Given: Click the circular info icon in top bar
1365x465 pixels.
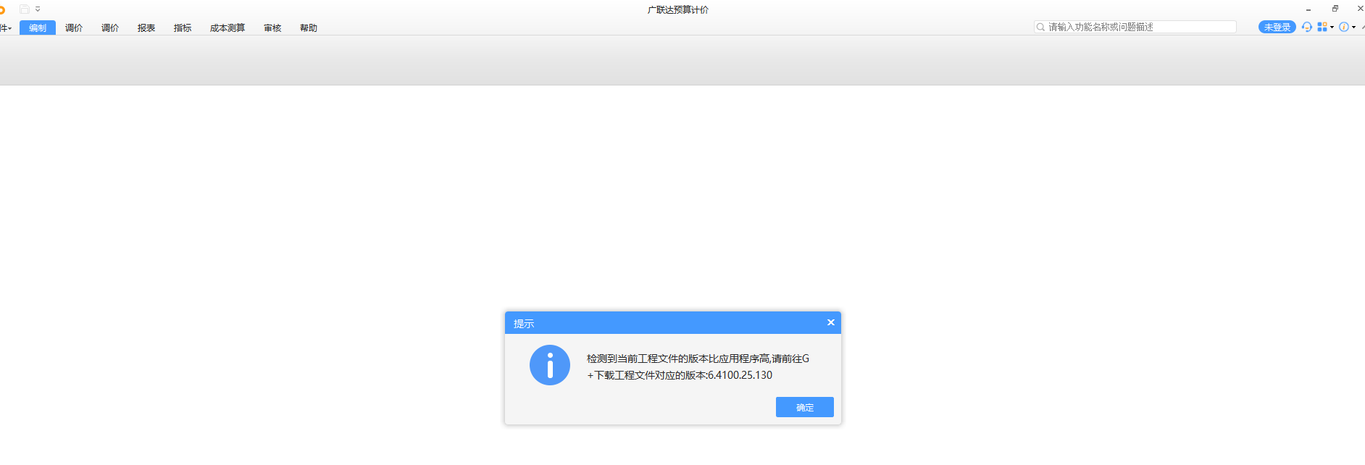Looking at the screenshot, I should (1344, 27).
